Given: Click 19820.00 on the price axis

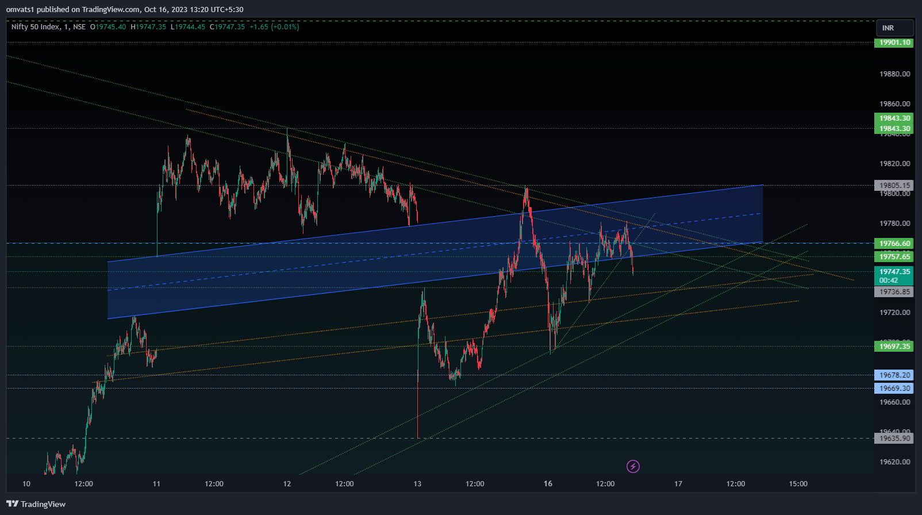Looking at the screenshot, I should coord(895,164).
